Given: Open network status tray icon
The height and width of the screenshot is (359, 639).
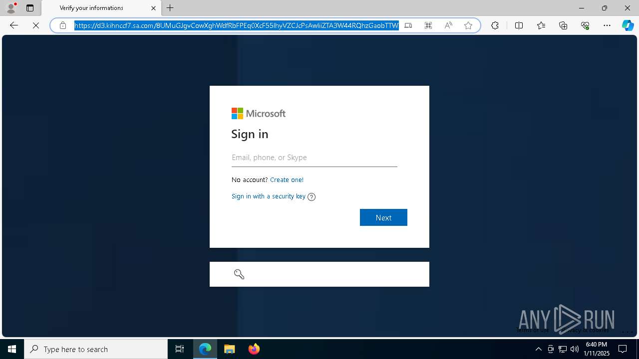Looking at the screenshot, I should pyautogui.click(x=563, y=349).
